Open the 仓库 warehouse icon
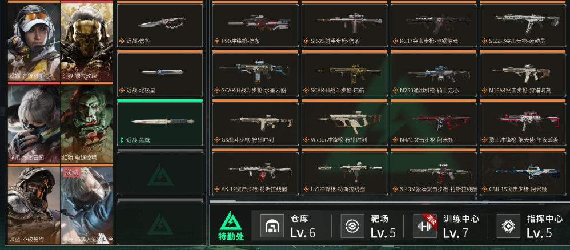Image resolution: width=570 pixels, height=250 pixels. pyautogui.click(x=272, y=225)
